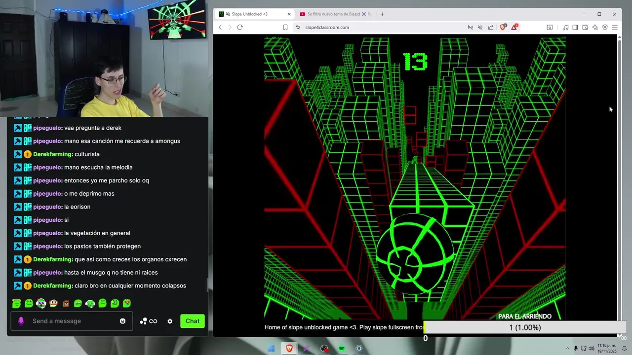This screenshot has width=632, height=355.
Task: Click message 'los pastos también protegen'
Action: [x=102, y=247]
